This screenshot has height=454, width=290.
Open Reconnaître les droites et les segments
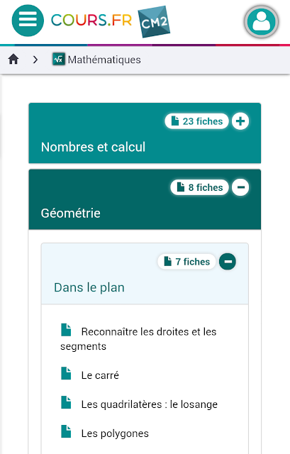(138, 339)
